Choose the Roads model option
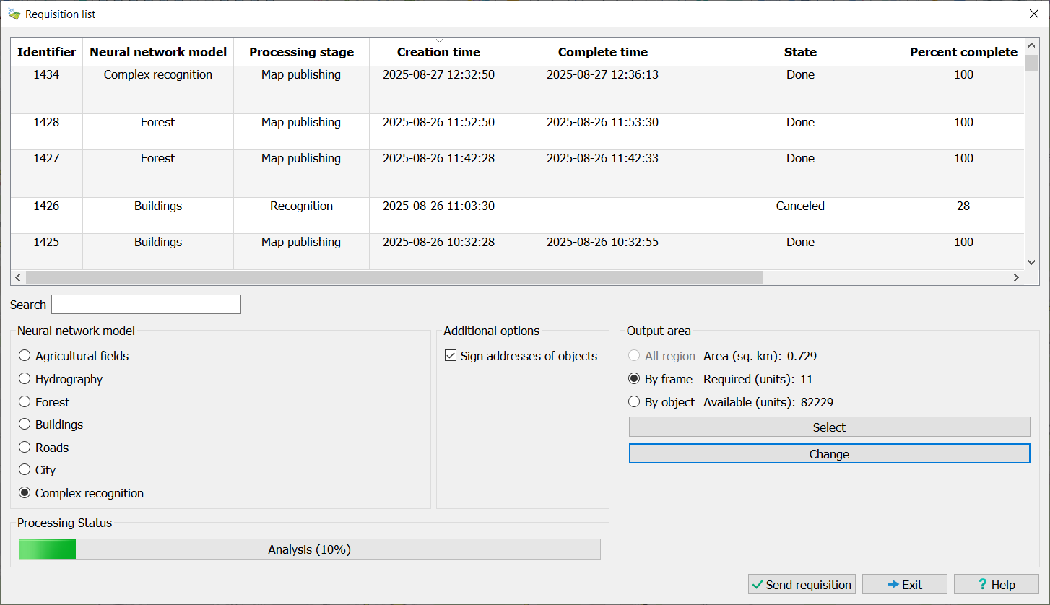 25,448
